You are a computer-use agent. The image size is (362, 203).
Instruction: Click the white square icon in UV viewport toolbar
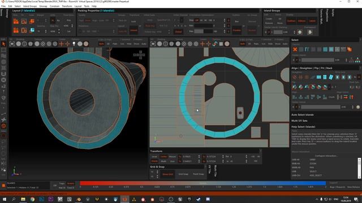pyautogui.click(x=221, y=44)
